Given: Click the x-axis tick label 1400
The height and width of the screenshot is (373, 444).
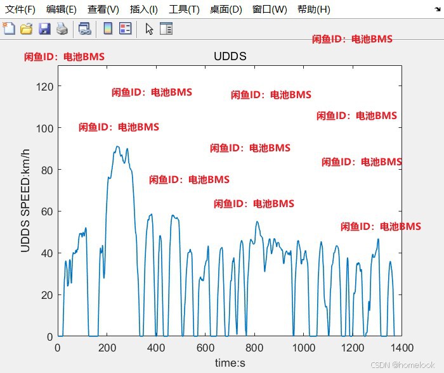Looking at the screenshot, I should [x=402, y=348].
